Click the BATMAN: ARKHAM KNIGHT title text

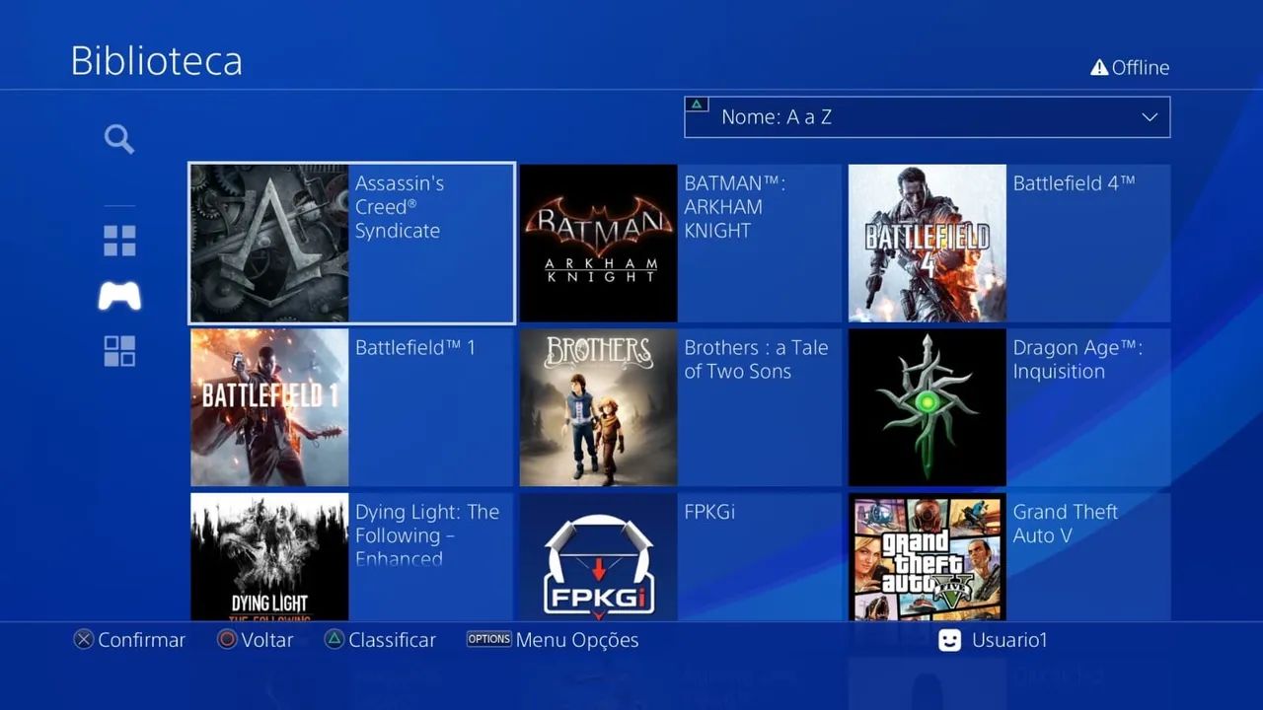(x=734, y=207)
